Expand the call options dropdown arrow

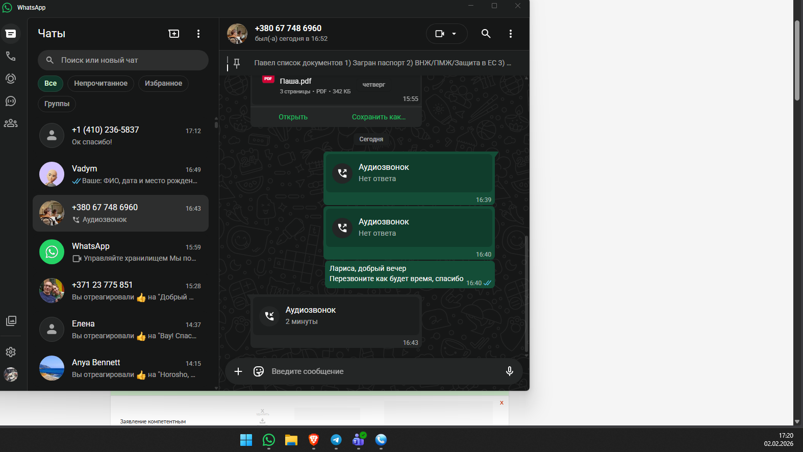pyautogui.click(x=454, y=34)
